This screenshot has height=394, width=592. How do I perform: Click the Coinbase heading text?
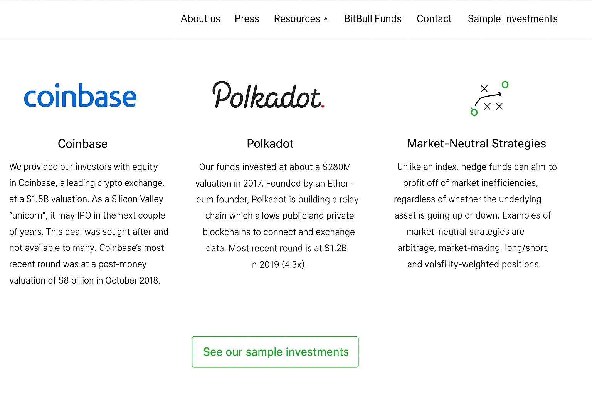coord(82,144)
